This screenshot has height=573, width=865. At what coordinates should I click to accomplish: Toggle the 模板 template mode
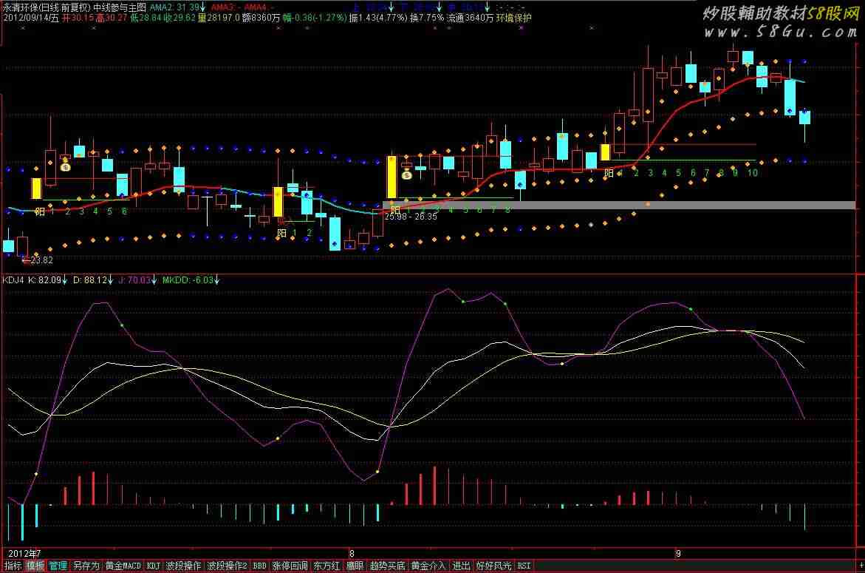[x=35, y=566]
